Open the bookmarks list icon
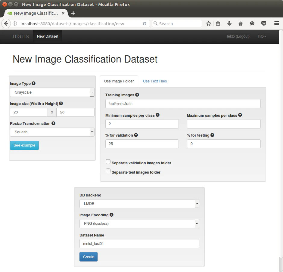This screenshot has width=283, height=272. [218, 24]
